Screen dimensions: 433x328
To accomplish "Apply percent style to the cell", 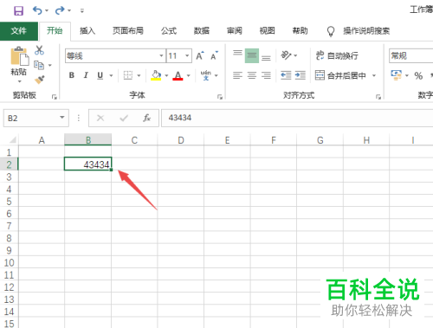I will [x=418, y=76].
